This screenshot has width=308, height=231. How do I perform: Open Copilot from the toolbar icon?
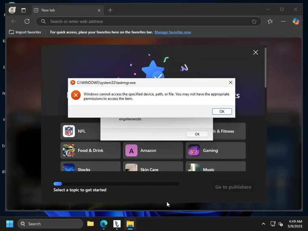point(296,21)
